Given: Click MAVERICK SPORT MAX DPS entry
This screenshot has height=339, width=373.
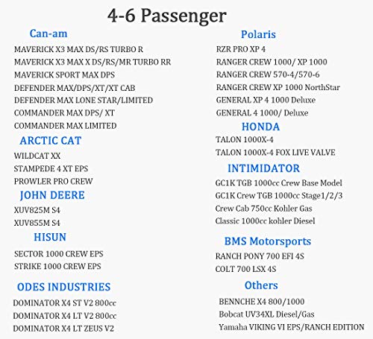Looking at the screenshot, I should (64, 75).
